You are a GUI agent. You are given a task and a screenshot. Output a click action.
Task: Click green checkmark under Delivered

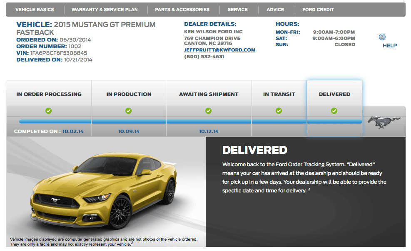(334, 111)
